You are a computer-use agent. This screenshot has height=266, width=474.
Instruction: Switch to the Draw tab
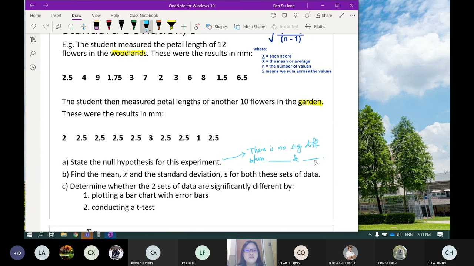77,16
